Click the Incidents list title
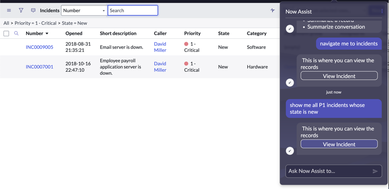The height and width of the screenshot is (189, 389). [x=50, y=10]
